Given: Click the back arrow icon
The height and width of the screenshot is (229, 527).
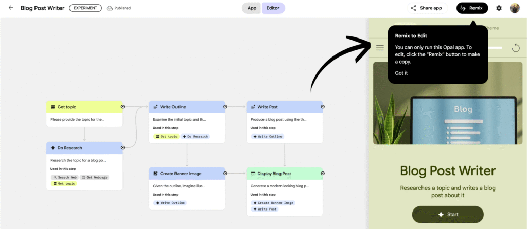Looking at the screenshot, I should 11,8.
